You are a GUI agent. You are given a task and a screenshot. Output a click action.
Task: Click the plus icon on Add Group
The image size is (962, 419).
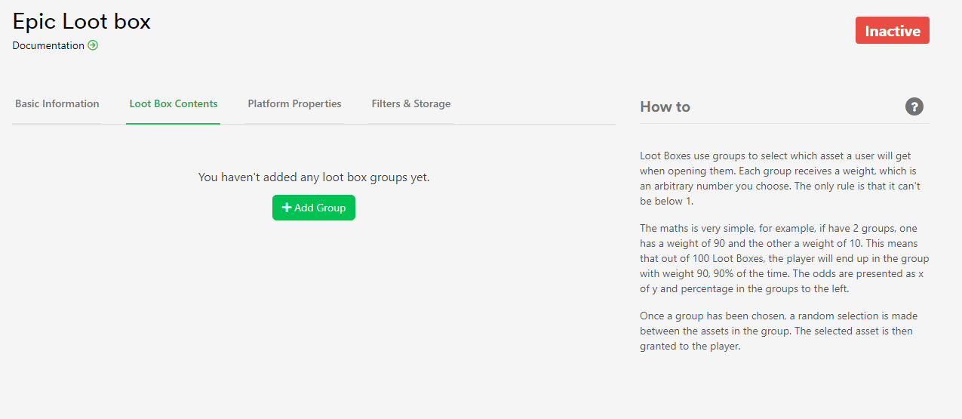tap(287, 208)
